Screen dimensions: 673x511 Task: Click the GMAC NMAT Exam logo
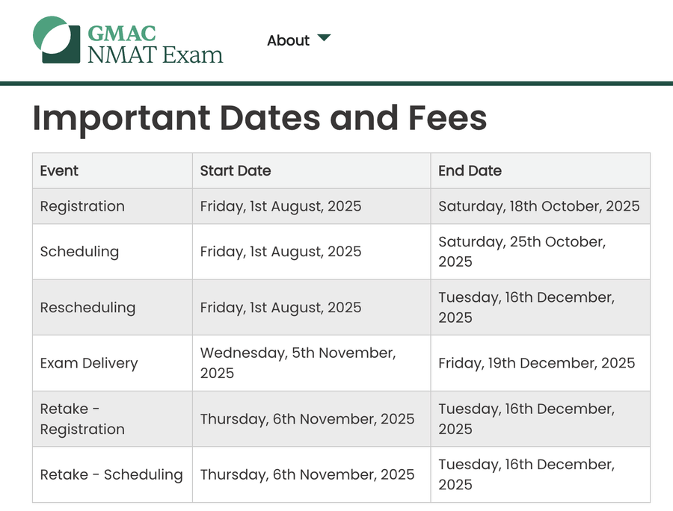pos(127,43)
